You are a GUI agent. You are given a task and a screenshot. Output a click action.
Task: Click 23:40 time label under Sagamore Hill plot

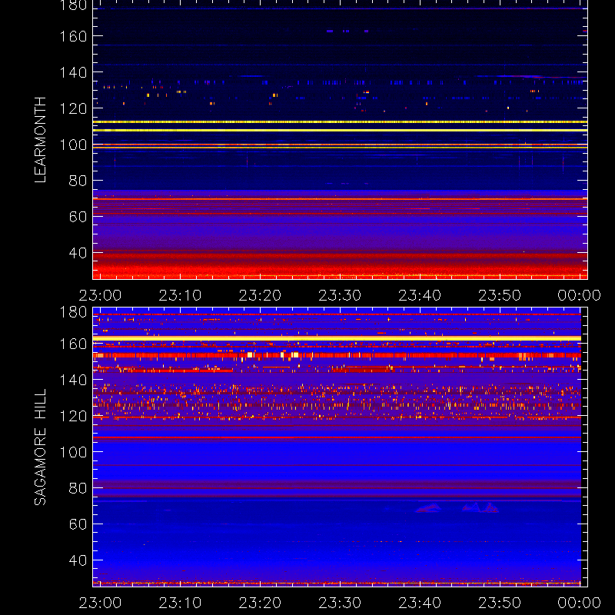[x=420, y=603]
